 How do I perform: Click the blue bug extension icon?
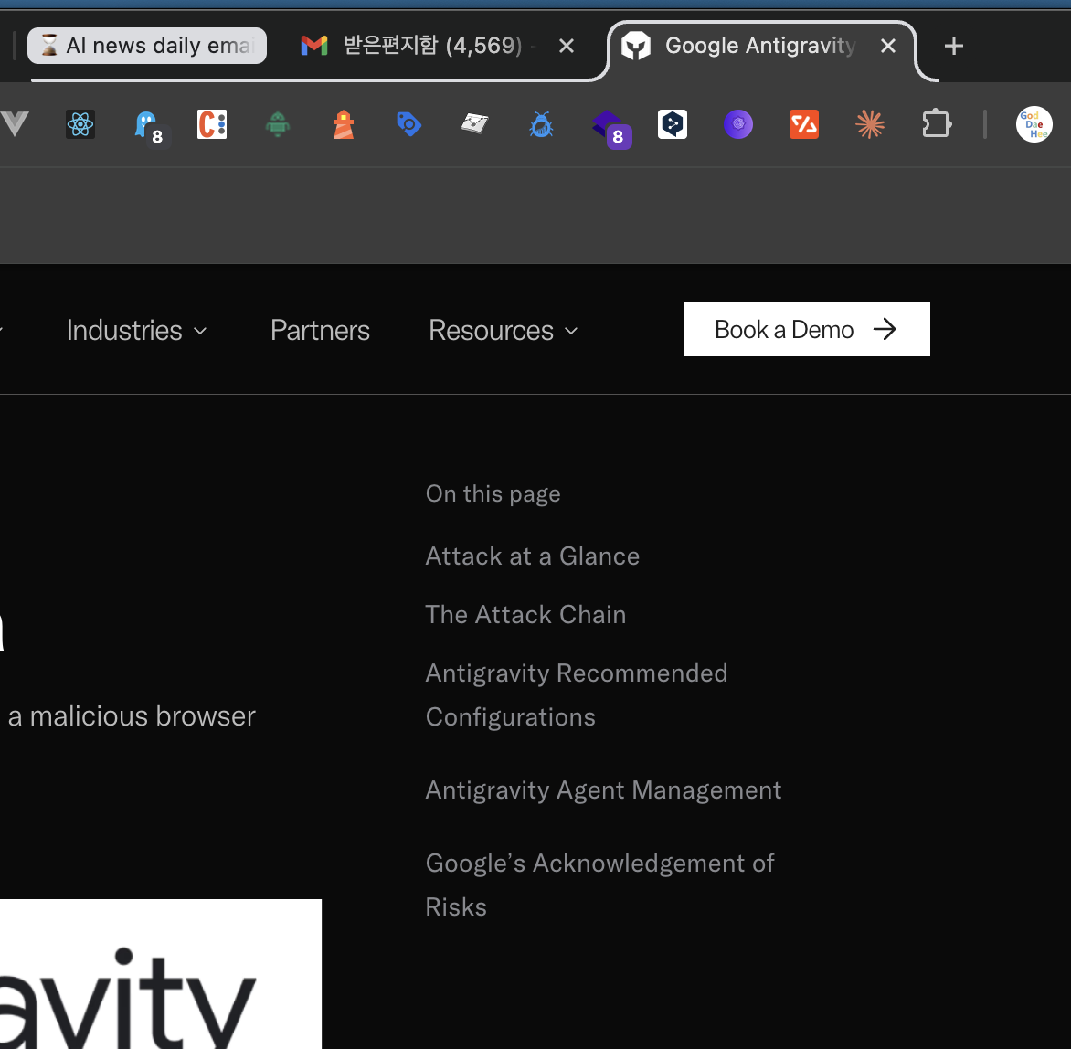click(x=541, y=124)
